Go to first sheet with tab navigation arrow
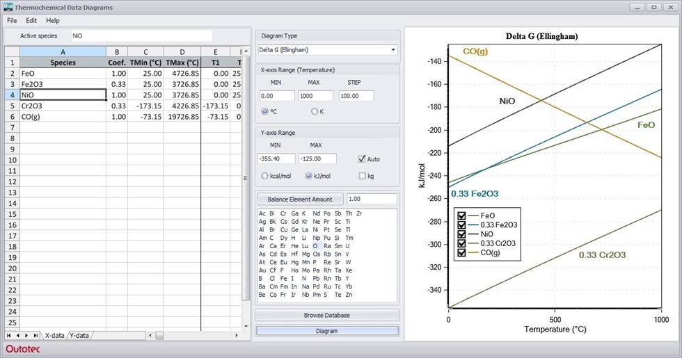 [9, 335]
